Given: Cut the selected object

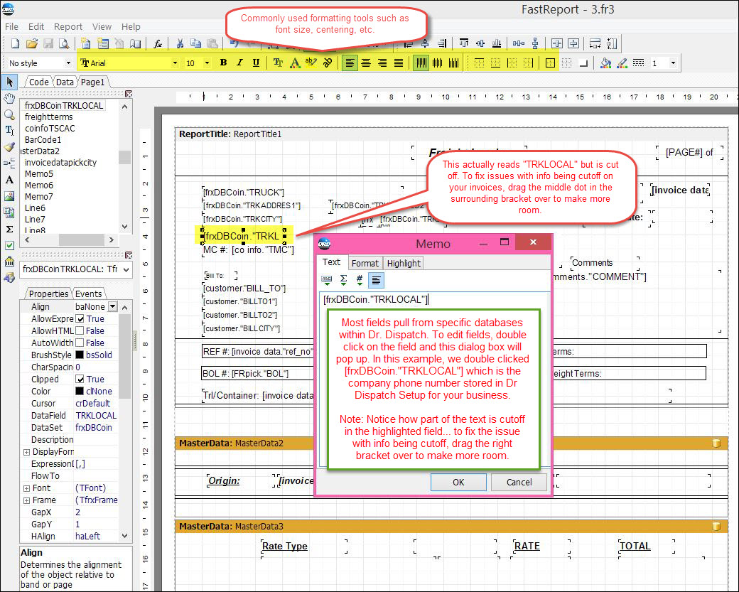Looking at the screenshot, I should click(180, 44).
